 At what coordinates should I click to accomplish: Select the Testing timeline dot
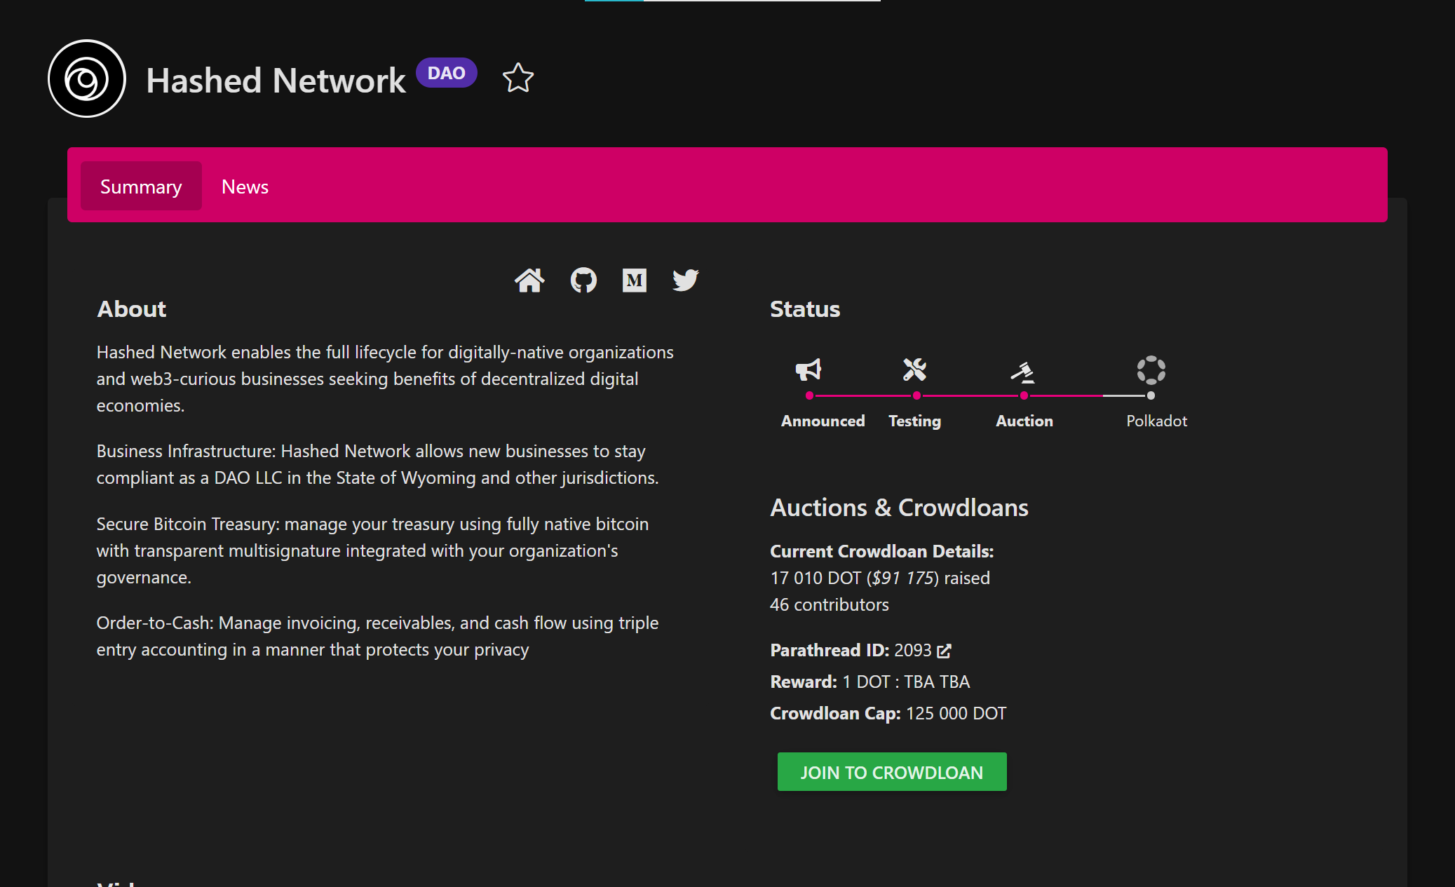(916, 395)
